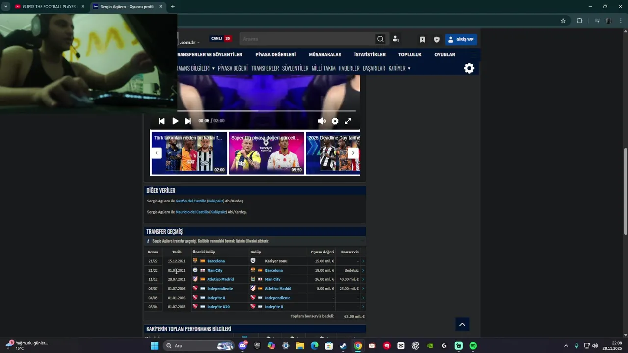Expand the 01.07.2003 transfer row arrow
The width and height of the screenshot is (628, 353).
point(363,307)
